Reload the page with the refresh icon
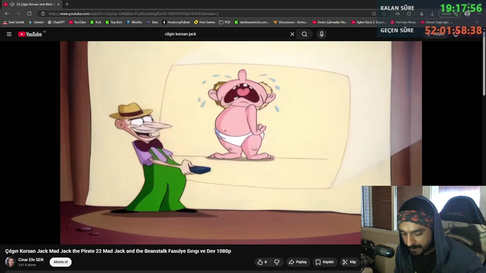The image size is (486, 273). (29, 14)
